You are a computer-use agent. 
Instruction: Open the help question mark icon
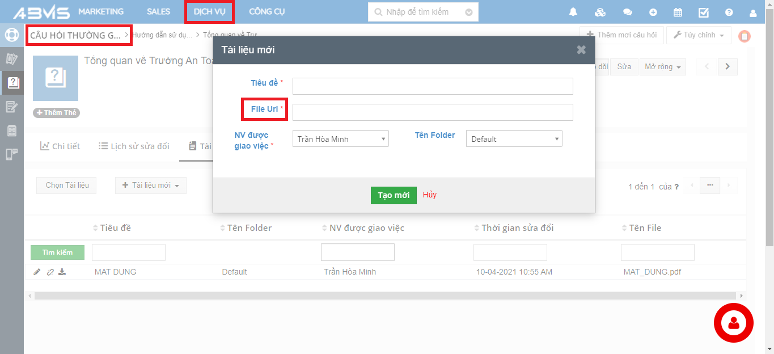(729, 12)
